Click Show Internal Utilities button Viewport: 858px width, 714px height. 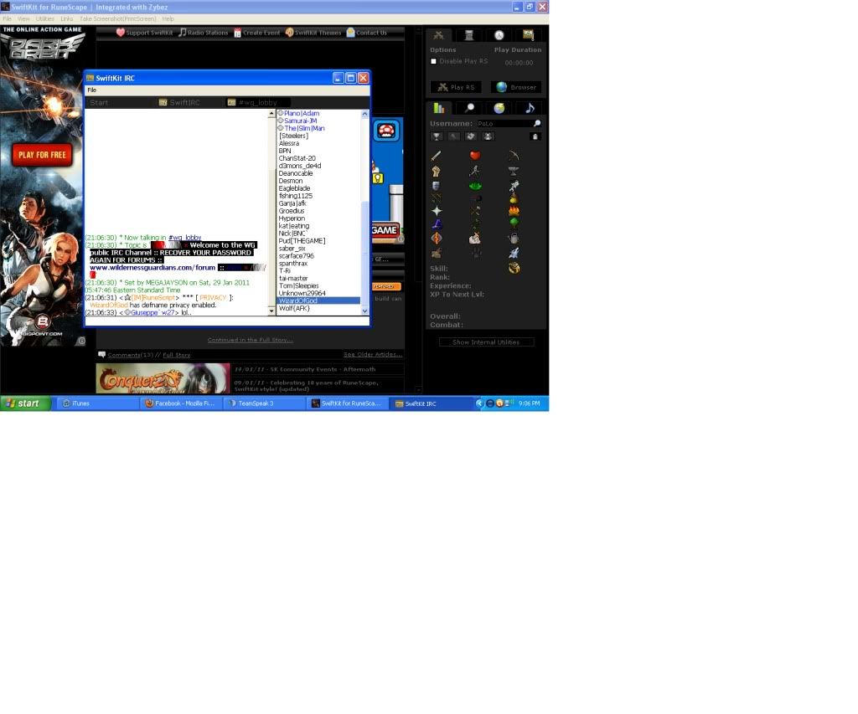pyautogui.click(x=486, y=342)
